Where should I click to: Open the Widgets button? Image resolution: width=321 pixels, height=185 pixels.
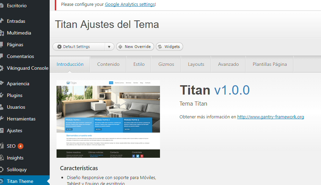point(169,47)
